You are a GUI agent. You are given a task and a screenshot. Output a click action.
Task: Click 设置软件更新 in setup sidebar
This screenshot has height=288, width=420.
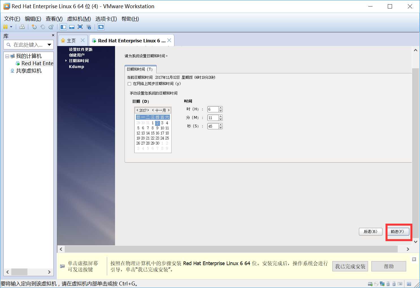pyautogui.click(x=81, y=49)
